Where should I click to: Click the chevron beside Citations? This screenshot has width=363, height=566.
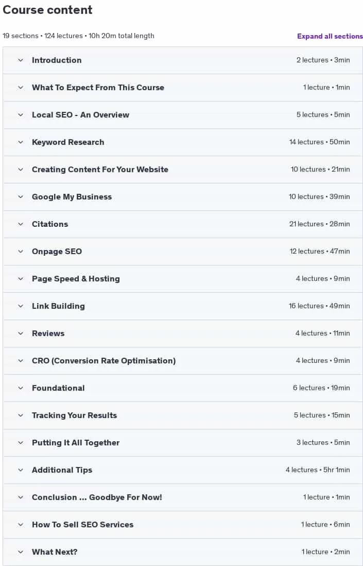[x=21, y=224]
